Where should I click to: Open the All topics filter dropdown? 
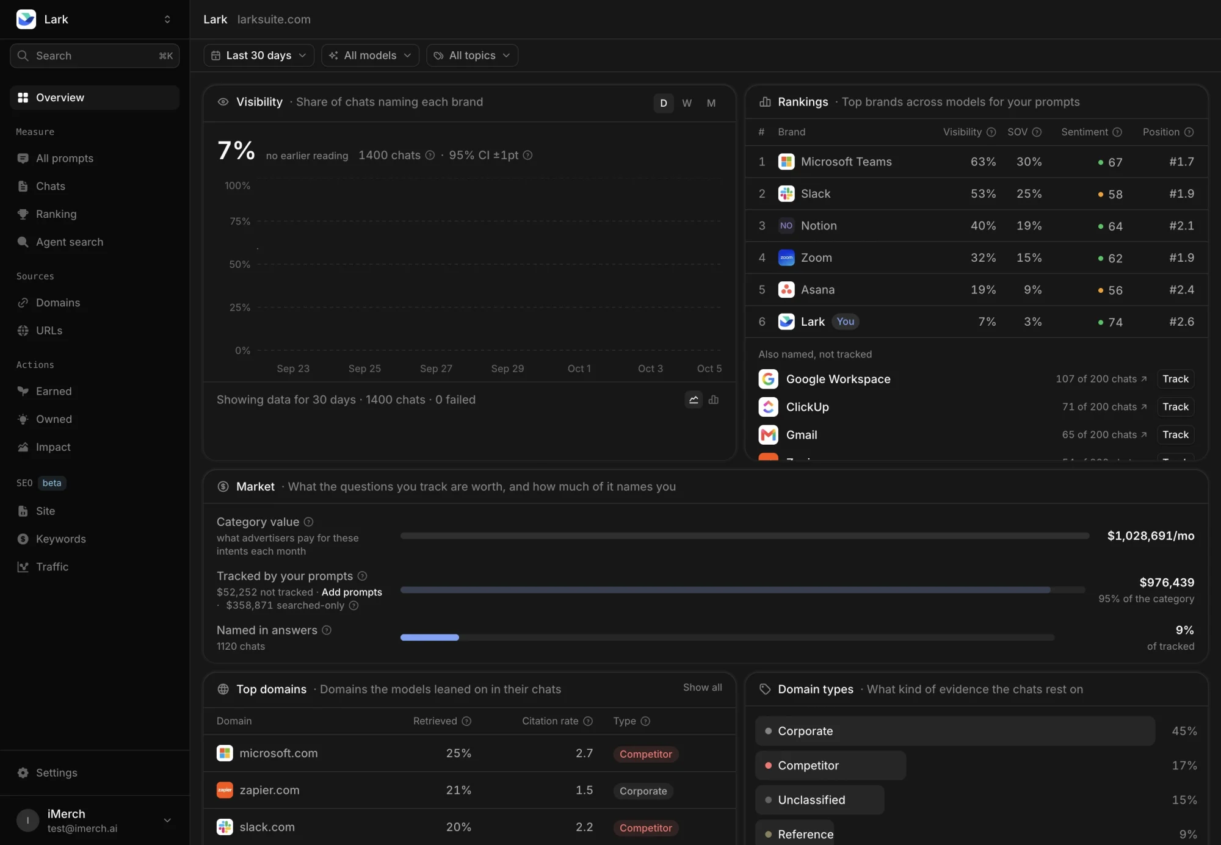pos(472,56)
